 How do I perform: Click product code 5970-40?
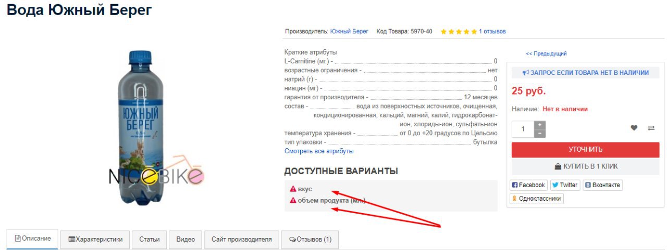pos(422,31)
